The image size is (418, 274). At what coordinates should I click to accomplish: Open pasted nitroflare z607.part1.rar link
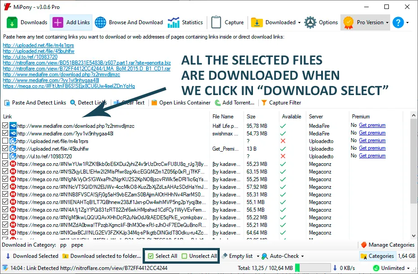pos(87,63)
